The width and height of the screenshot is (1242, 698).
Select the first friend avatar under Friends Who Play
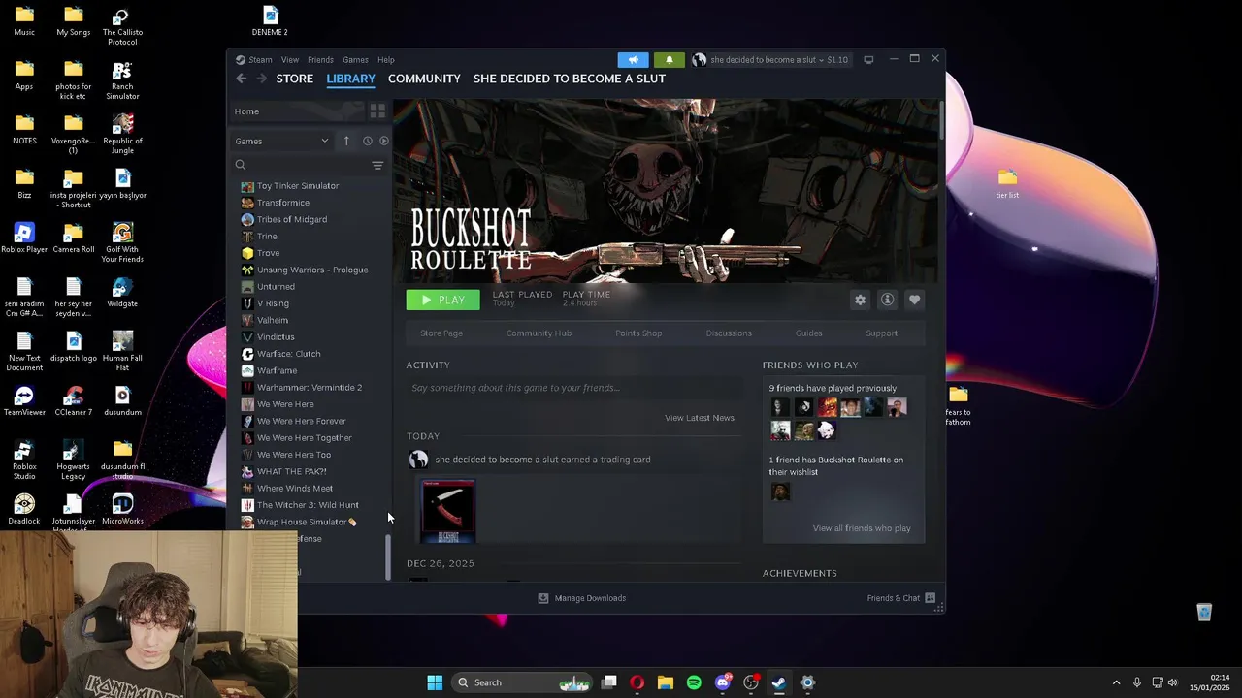[x=779, y=407]
